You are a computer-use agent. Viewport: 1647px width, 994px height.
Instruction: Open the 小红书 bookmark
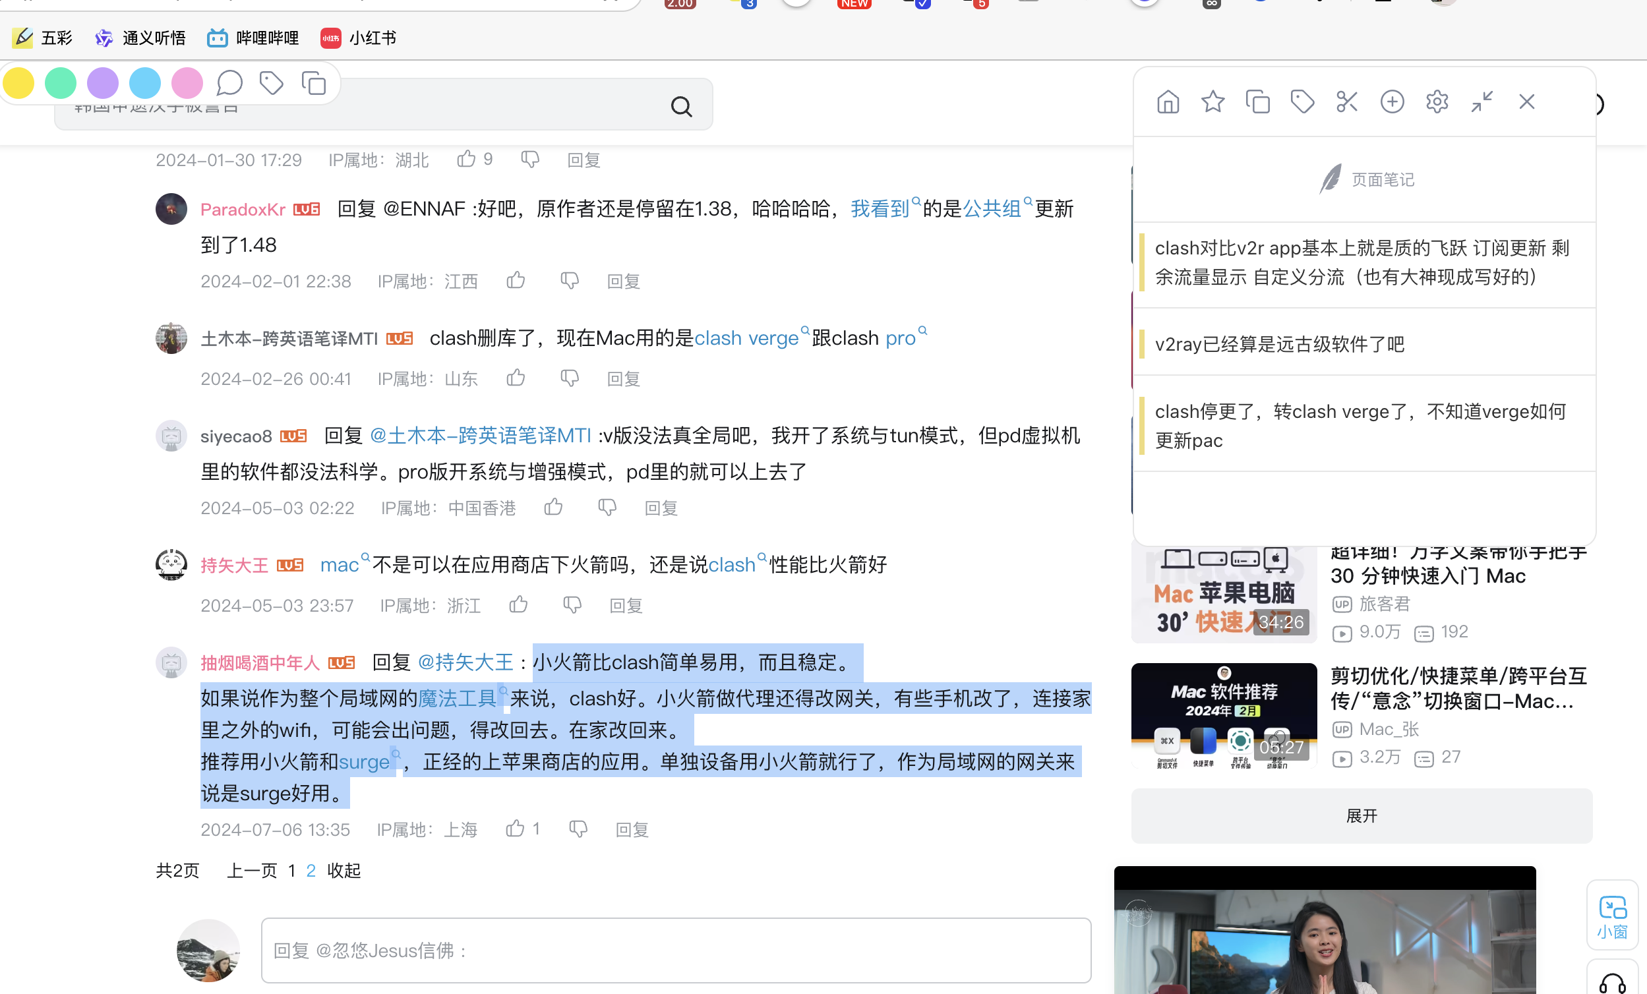(x=358, y=38)
